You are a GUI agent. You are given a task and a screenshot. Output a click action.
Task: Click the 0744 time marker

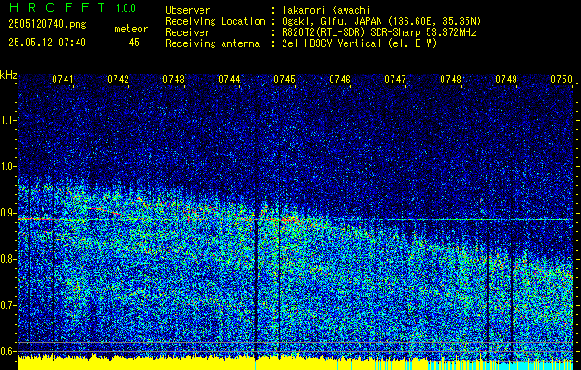pos(229,80)
